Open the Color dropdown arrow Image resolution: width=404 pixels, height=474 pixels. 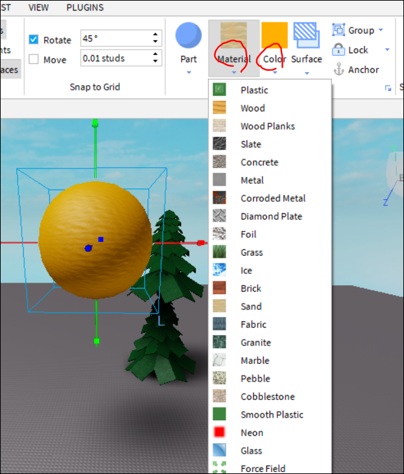click(x=275, y=73)
